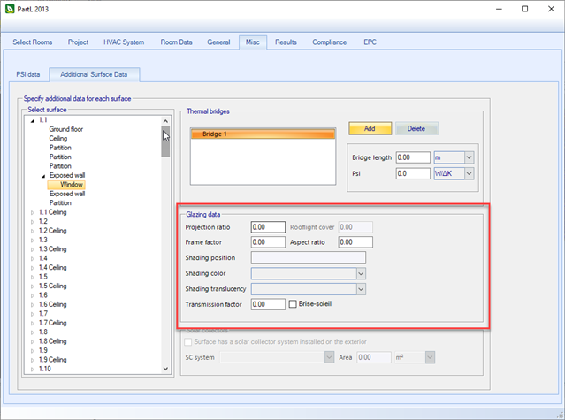Click the Transmission factor field

pyautogui.click(x=268, y=304)
